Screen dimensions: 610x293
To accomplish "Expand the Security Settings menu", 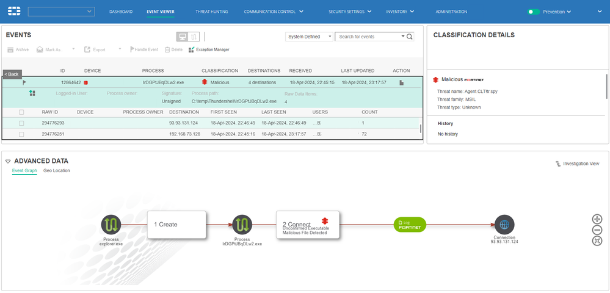I will pyautogui.click(x=350, y=12).
